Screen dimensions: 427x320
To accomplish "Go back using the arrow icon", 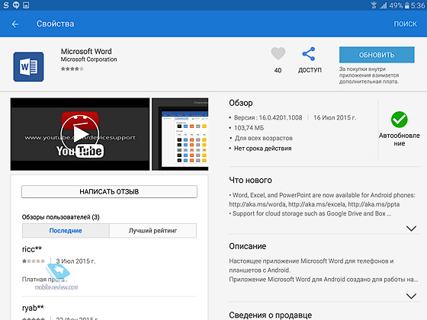I will 15,24.
